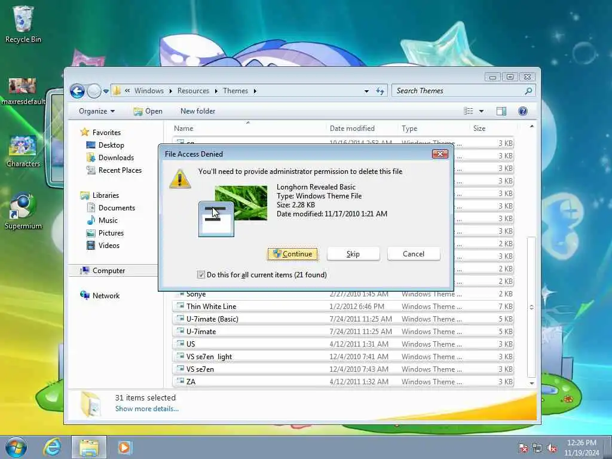612x459 pixels.
Task: Click the folder icon in the details pane
Action: pyautogui.click(x=91, y=404)
